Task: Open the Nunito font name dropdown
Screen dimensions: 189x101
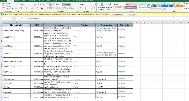Action: click(26, 4)
